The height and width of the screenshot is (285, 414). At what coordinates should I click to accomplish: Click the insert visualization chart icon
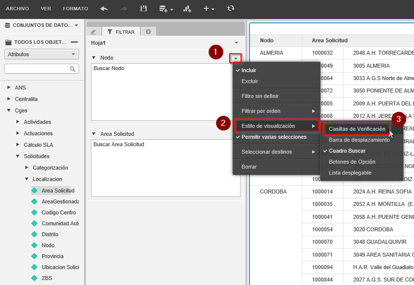[187, 9]
